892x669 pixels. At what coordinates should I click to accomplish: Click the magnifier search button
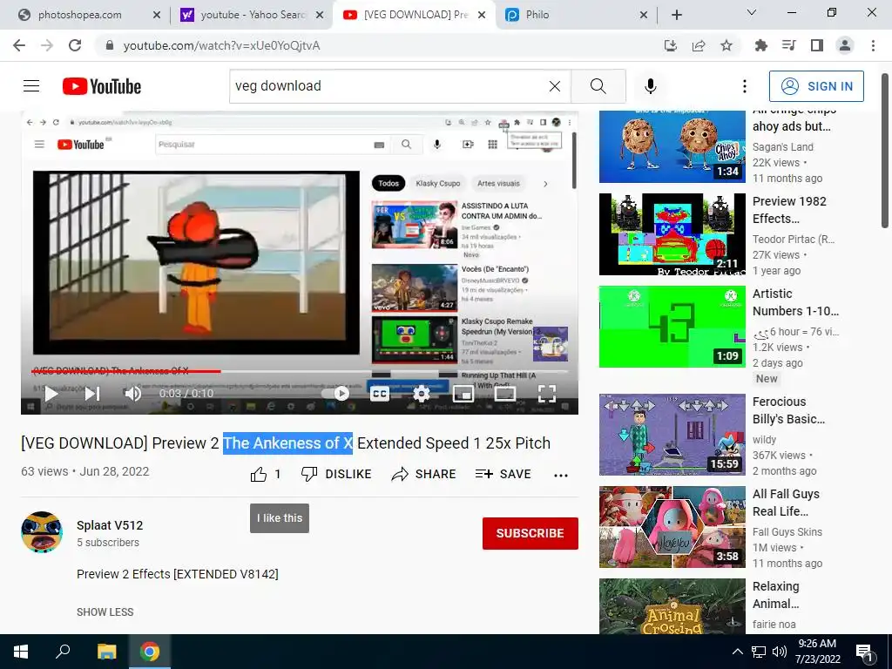[598, 86]
